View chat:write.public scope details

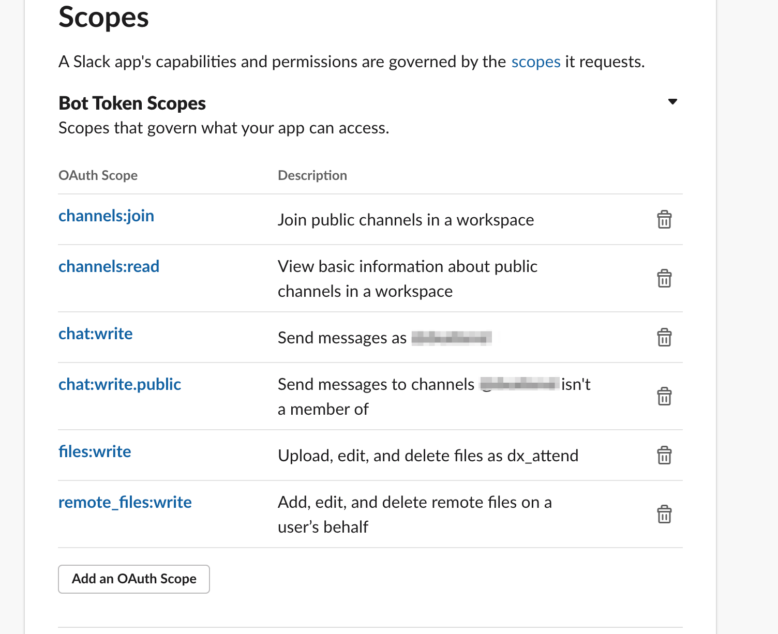pos(119,384)
